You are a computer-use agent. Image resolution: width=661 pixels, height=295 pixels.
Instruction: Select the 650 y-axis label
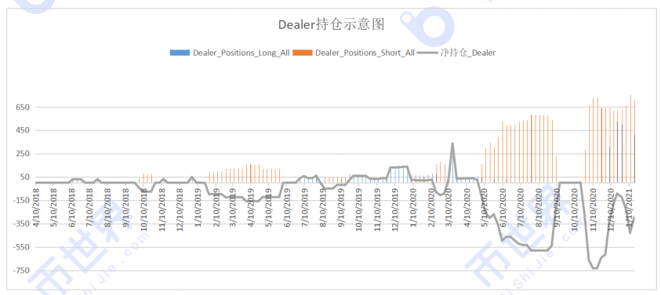(x=23, y=107)
